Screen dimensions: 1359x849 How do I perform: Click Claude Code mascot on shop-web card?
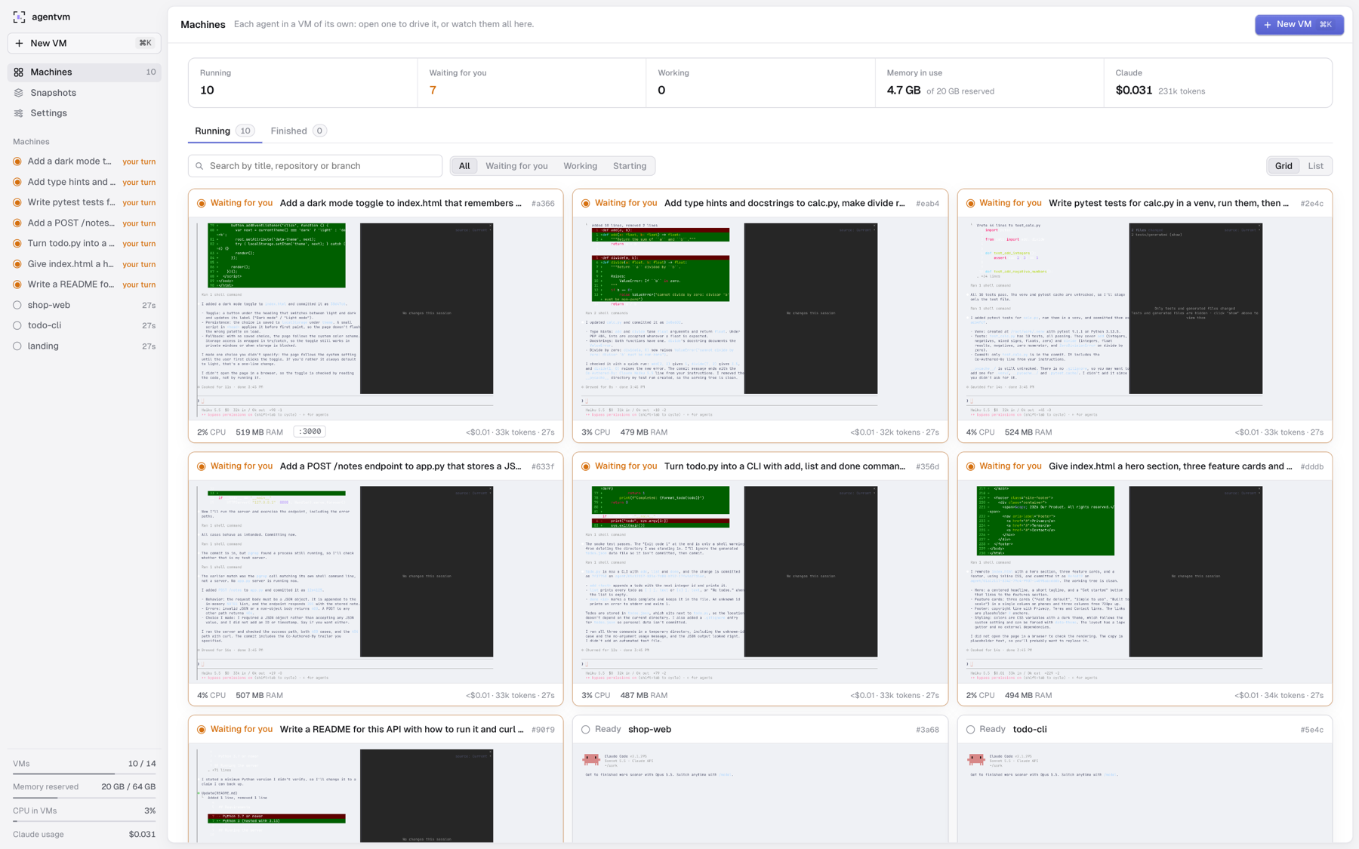591,759
